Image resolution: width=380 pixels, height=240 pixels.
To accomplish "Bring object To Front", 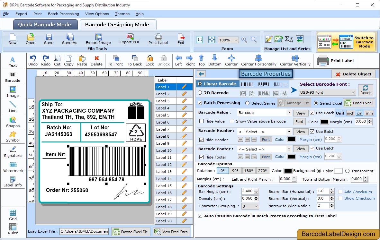I will click(115, 61).
